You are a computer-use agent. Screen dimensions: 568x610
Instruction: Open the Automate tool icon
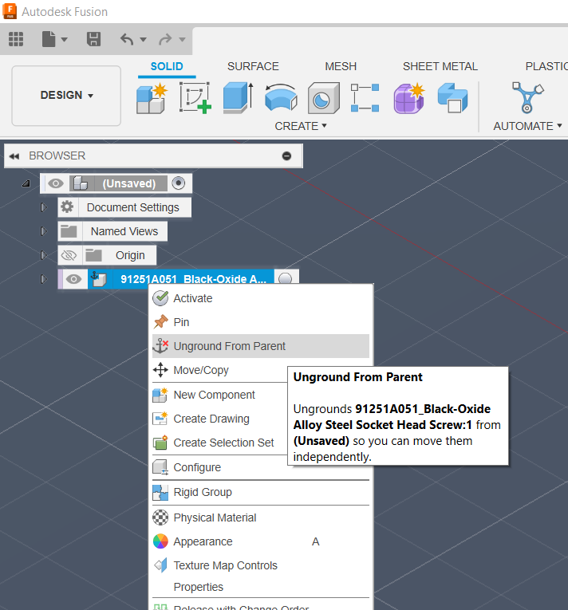pyautogui.click(x=527, y=97)
